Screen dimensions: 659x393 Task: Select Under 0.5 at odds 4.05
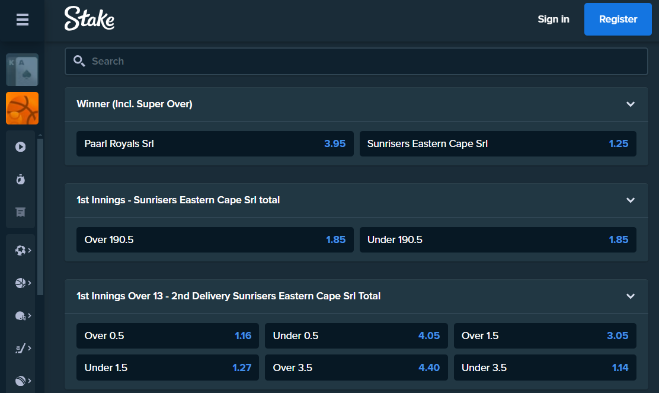click(x=356, y=336)
